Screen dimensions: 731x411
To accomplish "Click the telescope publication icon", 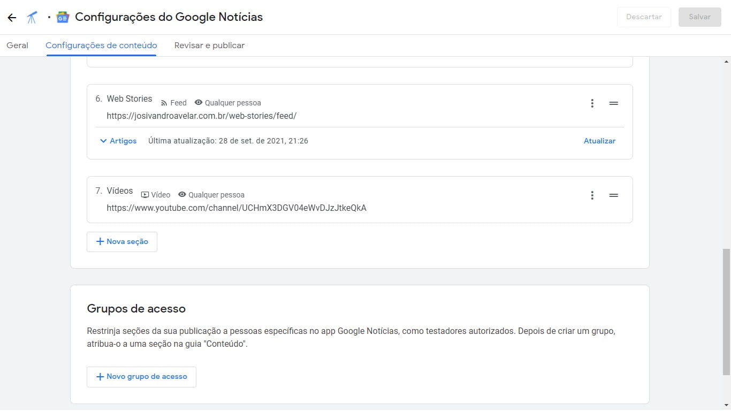I will 32,18.
